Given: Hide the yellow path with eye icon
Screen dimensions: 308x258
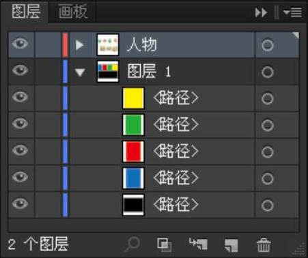Looking at the screenshot, I should (x=20, y=97).
